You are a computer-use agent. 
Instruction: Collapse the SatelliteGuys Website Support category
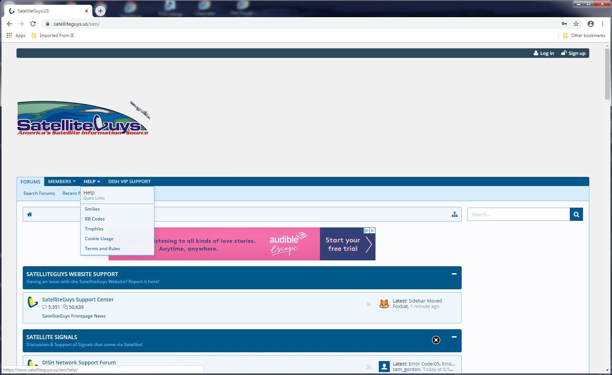454,274
